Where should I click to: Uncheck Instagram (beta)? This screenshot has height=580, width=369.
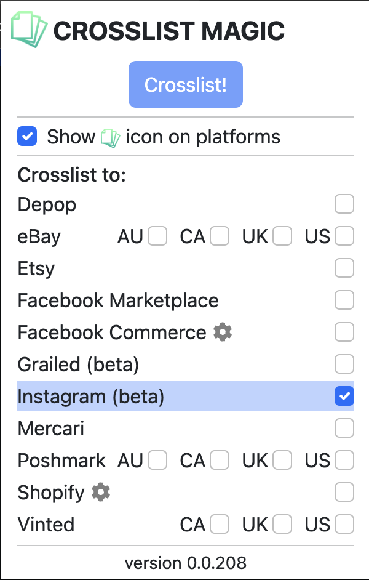pyautogui.click(x=344, y=396)
